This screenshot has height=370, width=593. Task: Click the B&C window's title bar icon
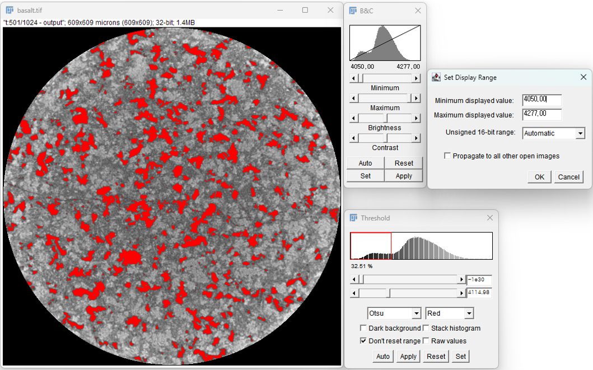tap(352, 10)
